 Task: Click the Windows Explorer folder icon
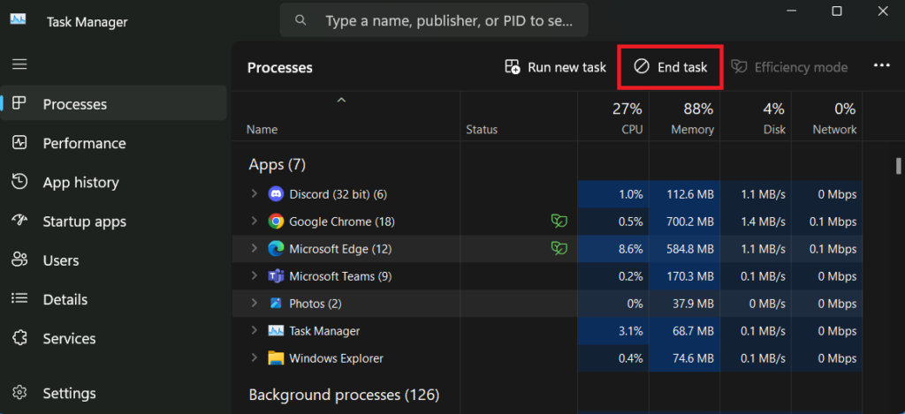pos(276,358)
